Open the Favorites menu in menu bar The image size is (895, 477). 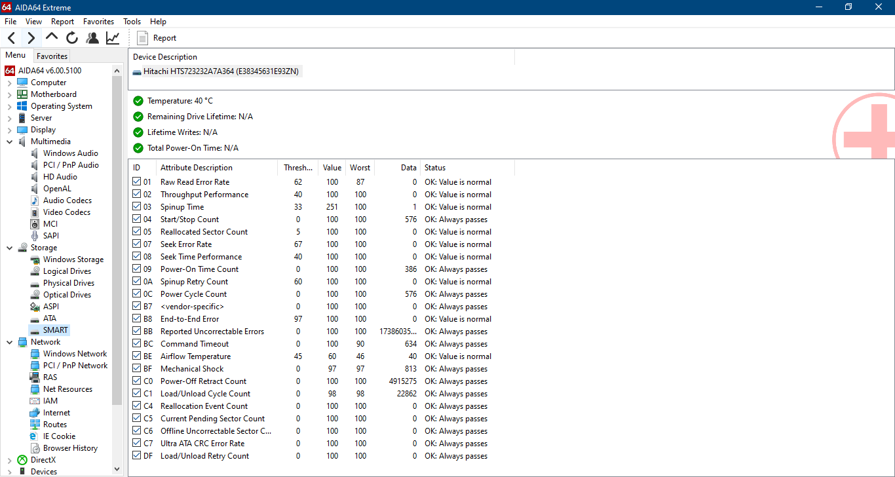tap(98, 22)
